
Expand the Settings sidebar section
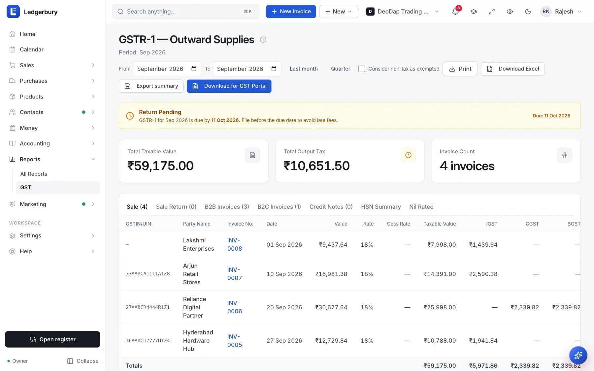pos(53,235)
